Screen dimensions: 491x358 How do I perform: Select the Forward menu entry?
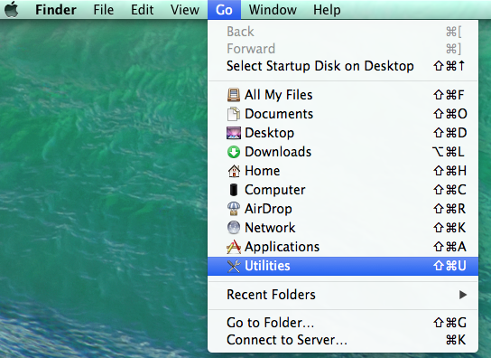pos(343,49)
